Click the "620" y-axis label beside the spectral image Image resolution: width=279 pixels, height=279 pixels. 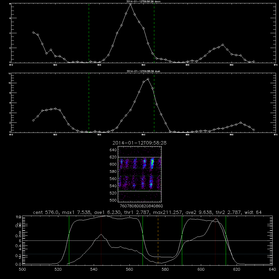pyautogui.click(x=113, y=157)
